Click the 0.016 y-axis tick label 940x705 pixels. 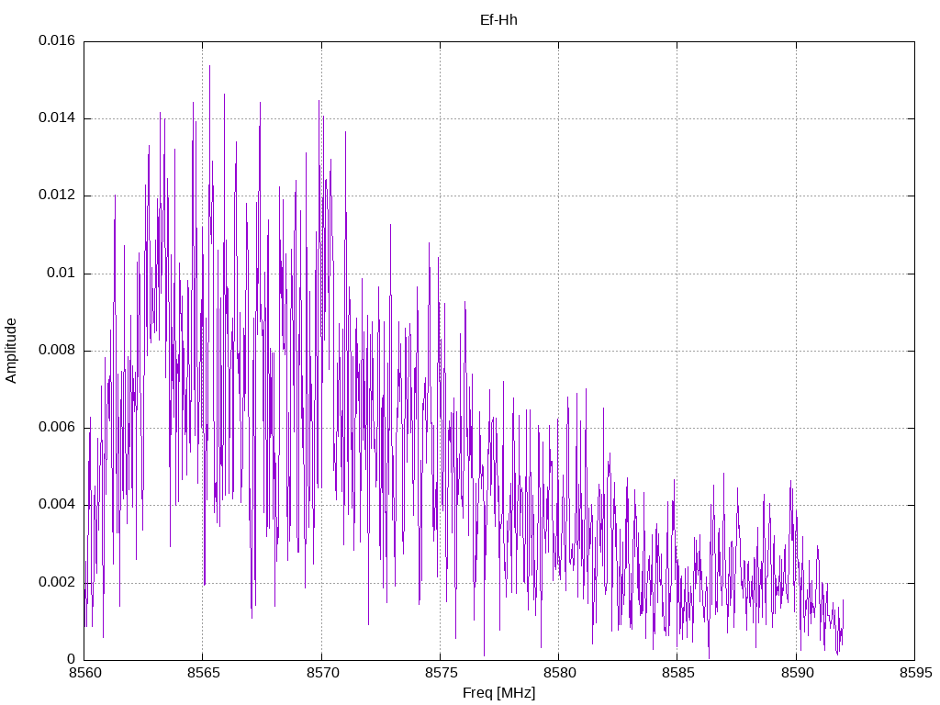pos(57,40)
